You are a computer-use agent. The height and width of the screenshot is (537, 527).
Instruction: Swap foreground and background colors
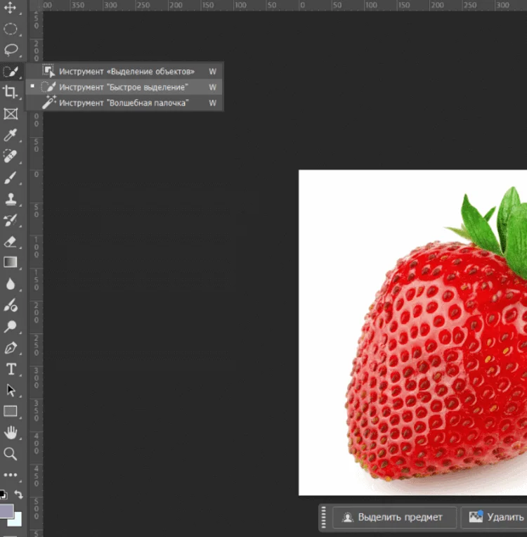19,495
